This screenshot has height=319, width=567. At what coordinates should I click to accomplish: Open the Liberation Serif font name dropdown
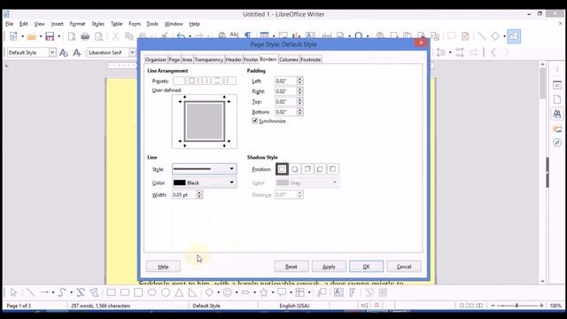point(132,52)
